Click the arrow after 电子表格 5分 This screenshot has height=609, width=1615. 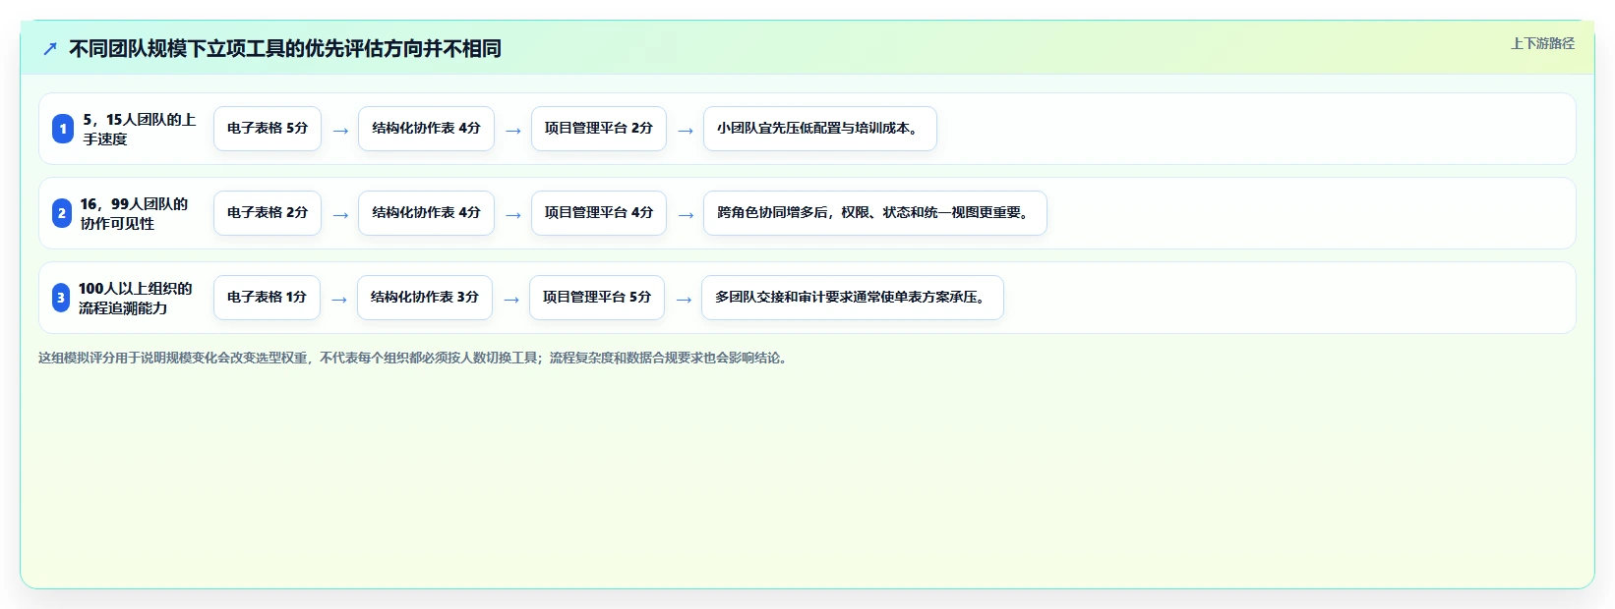pyautogui.click(x=340, y=131)
